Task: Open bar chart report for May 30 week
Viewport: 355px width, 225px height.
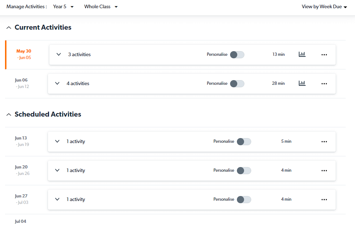Action: 302,54
